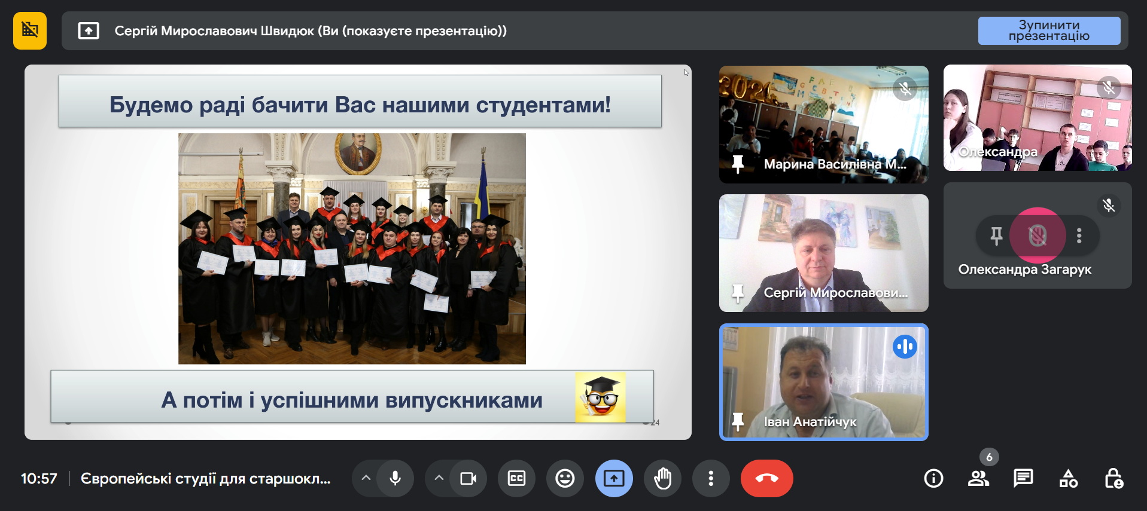Leave the call with red hang-up button

(x=767, y=478)
